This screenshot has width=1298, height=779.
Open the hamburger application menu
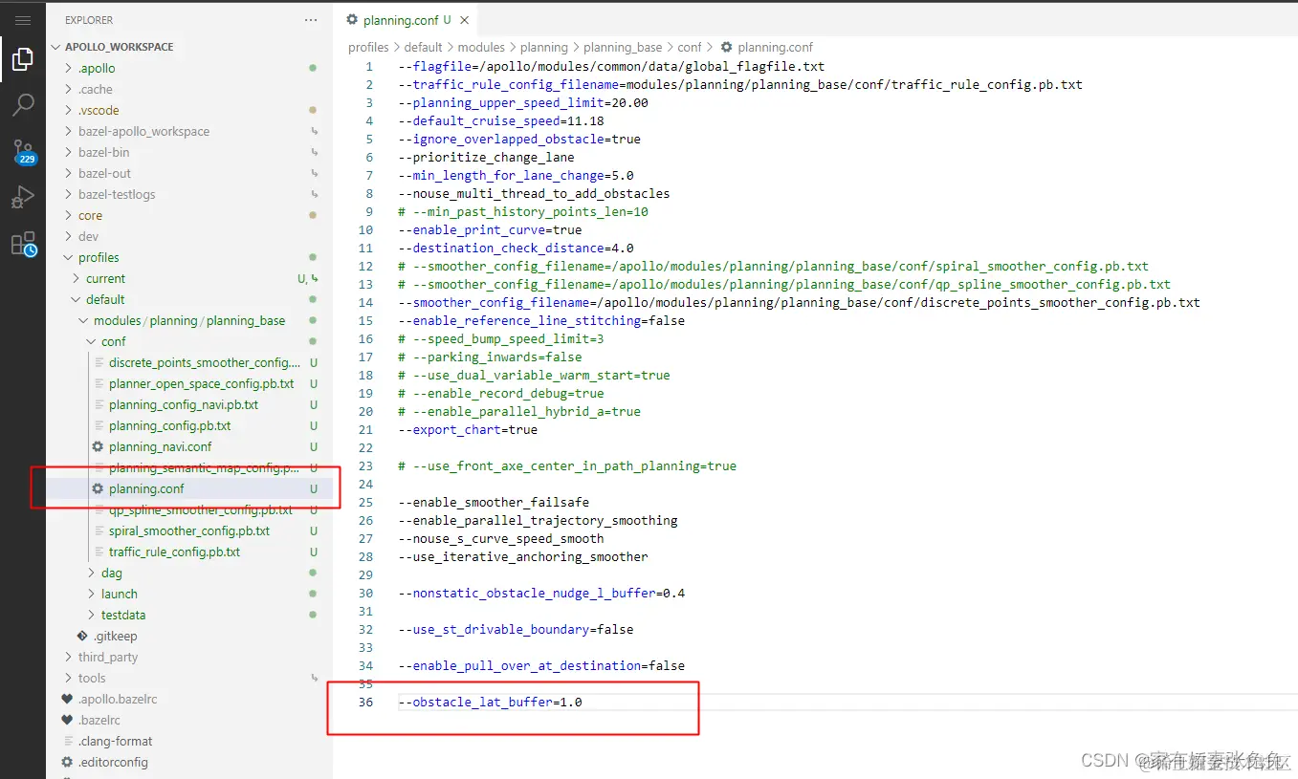pyautogui.click(x=23, y=19)
